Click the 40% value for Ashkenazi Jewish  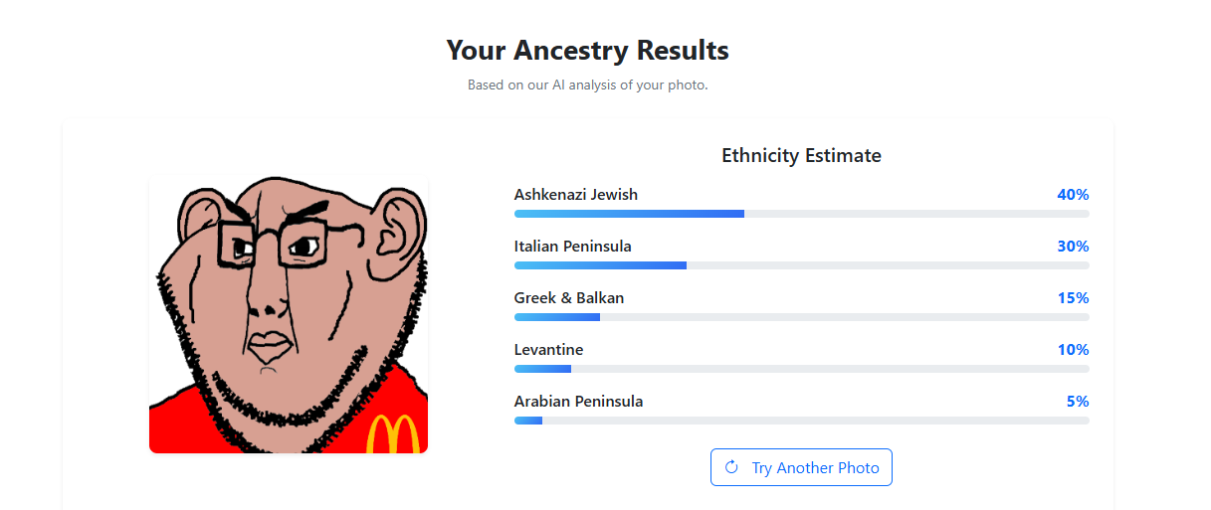coord(1073,195)
